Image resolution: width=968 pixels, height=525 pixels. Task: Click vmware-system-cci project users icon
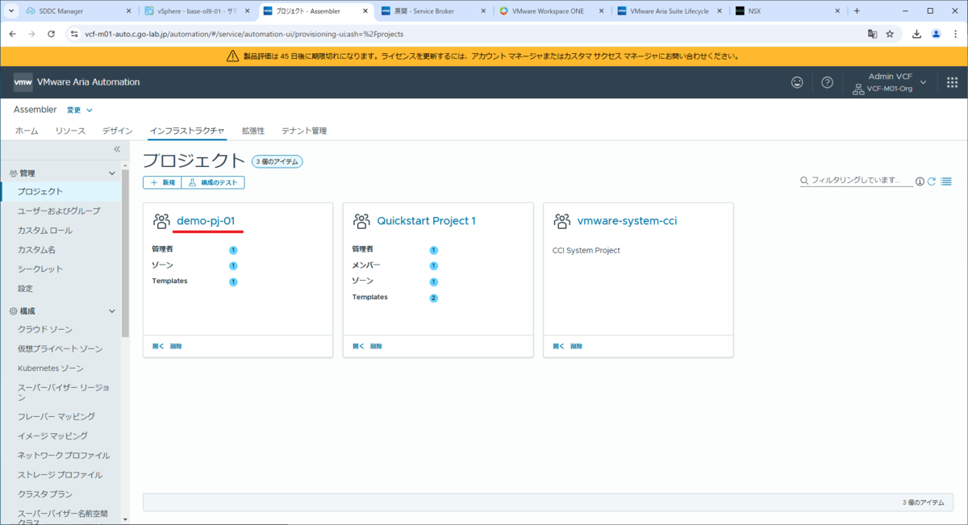pyautogui.click(x=561, y=221)
